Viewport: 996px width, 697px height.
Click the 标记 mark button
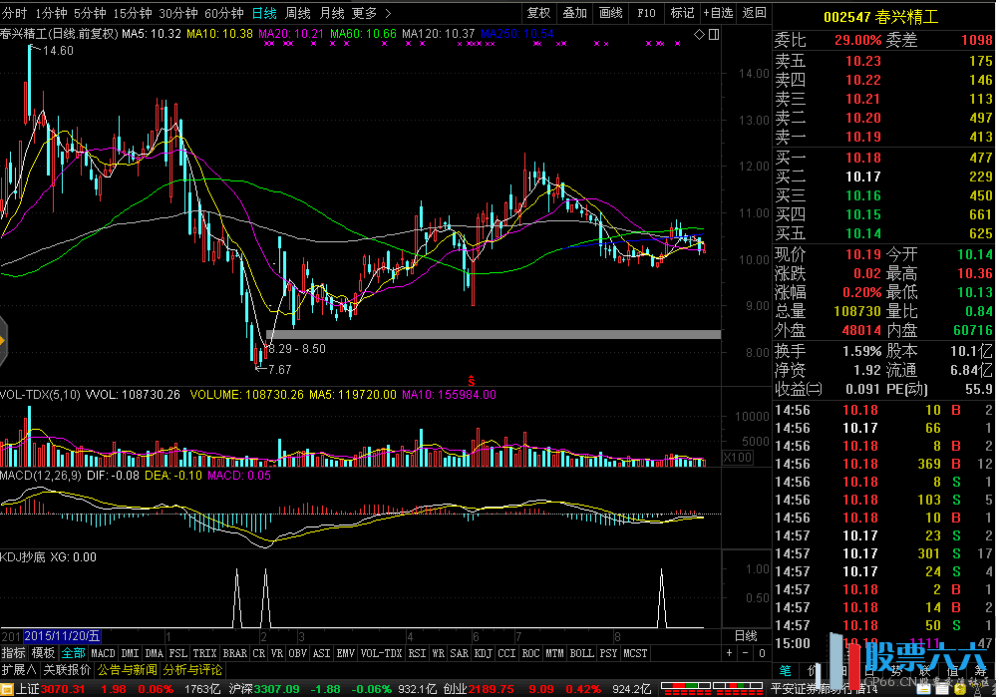pyautogui.click(x=682, y=13)
